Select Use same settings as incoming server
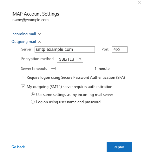145x162 pixels. (x=33, y=94)
